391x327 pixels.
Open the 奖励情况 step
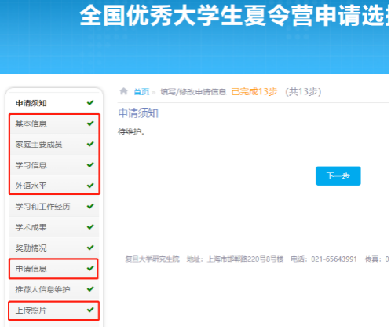[x=54, y=248]
